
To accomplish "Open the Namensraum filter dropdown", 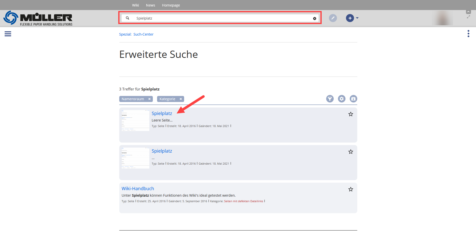I will pyautogui.click(x=133, y=99).
